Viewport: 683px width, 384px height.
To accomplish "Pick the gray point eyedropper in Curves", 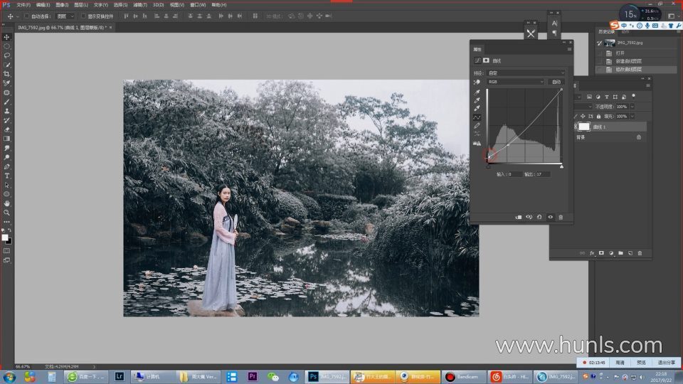I will click(x=477, y=100).
